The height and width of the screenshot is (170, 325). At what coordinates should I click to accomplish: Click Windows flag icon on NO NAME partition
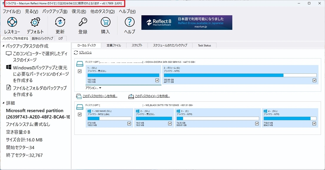(89, 111)
